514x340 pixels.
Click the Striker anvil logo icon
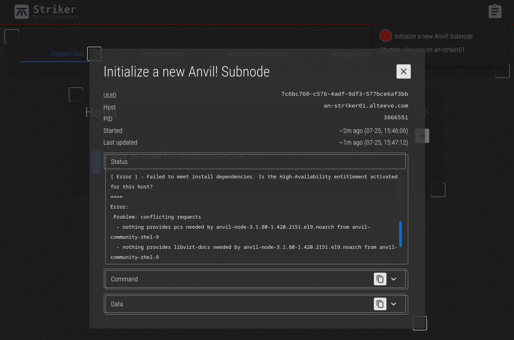pos(22,12)
